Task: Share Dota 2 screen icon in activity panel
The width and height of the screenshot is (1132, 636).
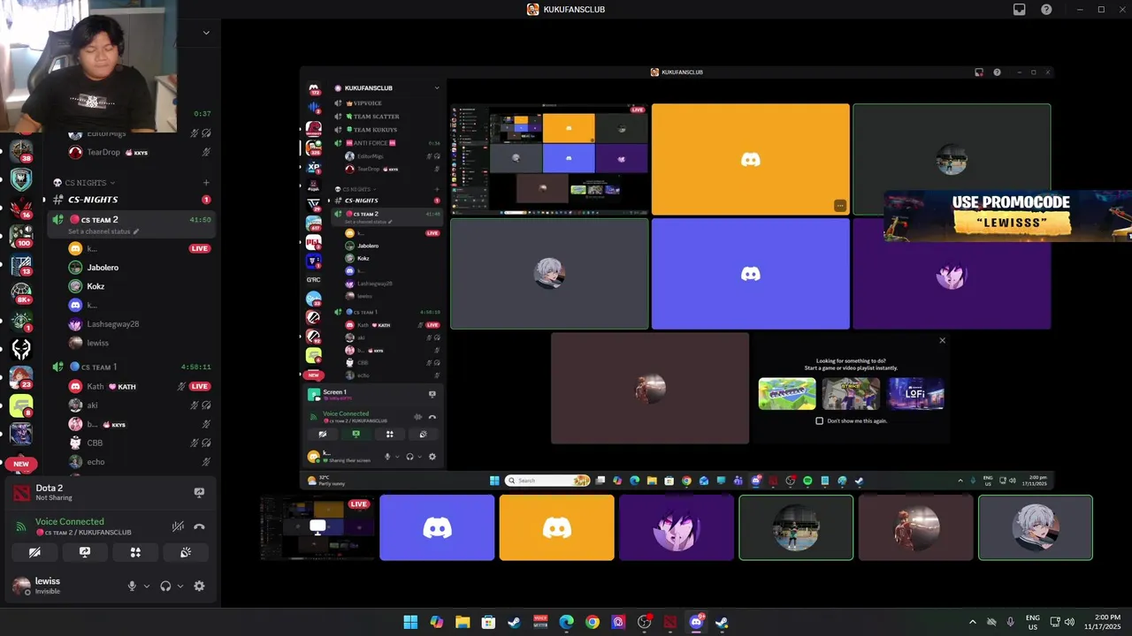Action: [199, 493]
